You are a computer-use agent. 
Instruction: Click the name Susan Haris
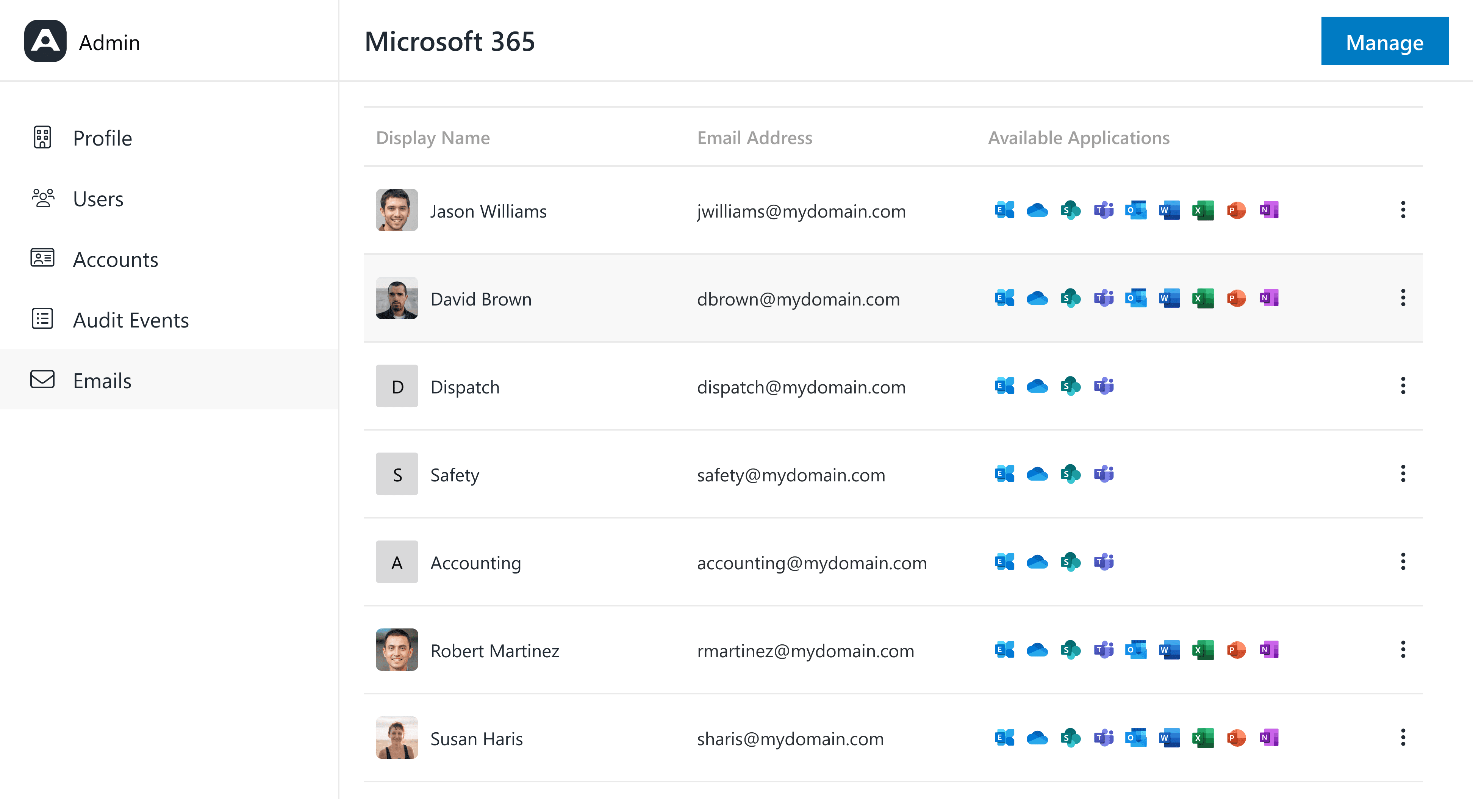point(476,739)
